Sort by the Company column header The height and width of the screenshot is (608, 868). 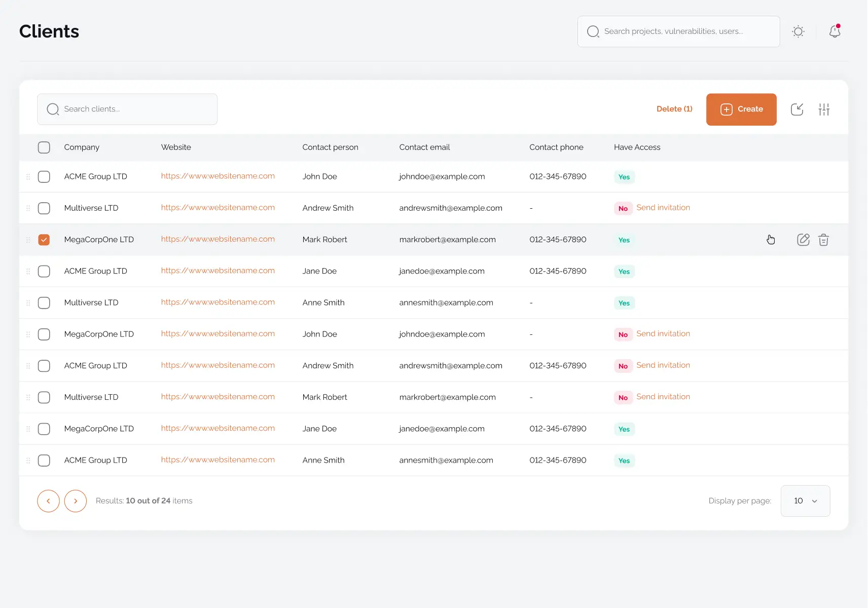[x=82, y=147]
